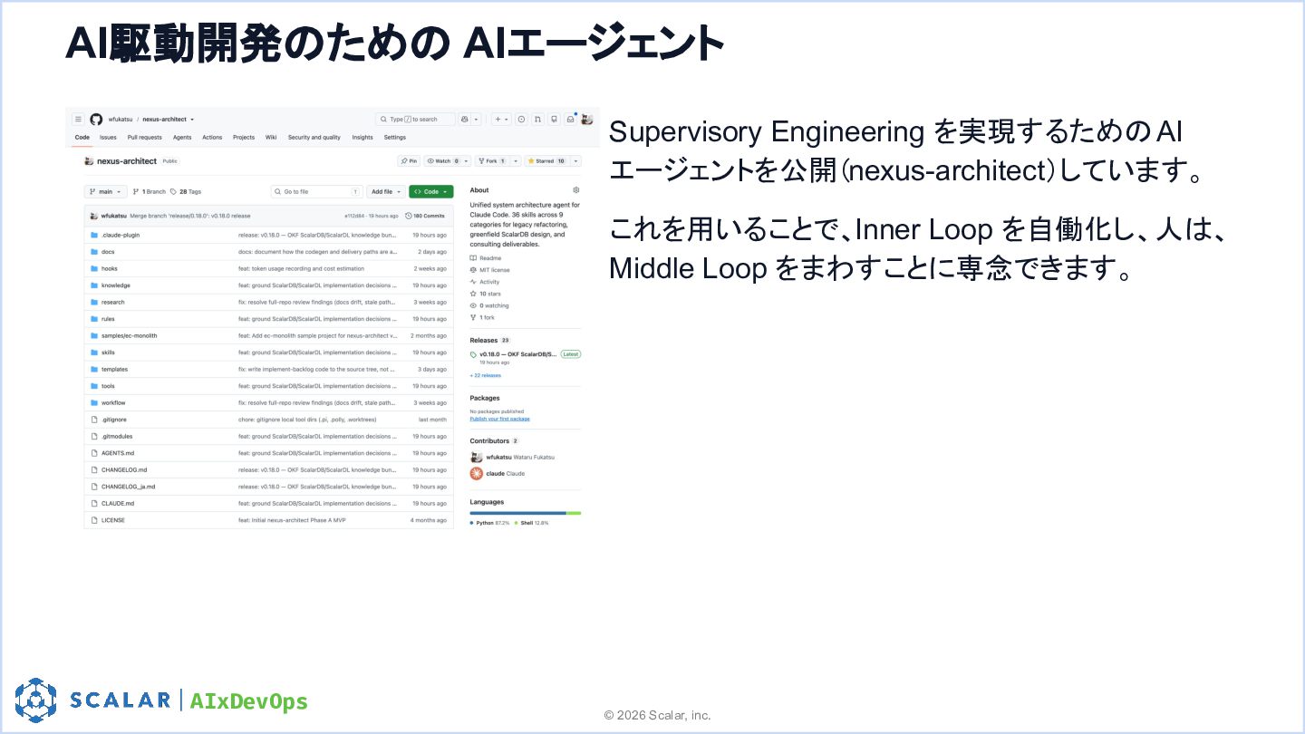Click the wfukatsu owner link in breadcrumb
1305x734 pixels.
[x=121, y=120]
